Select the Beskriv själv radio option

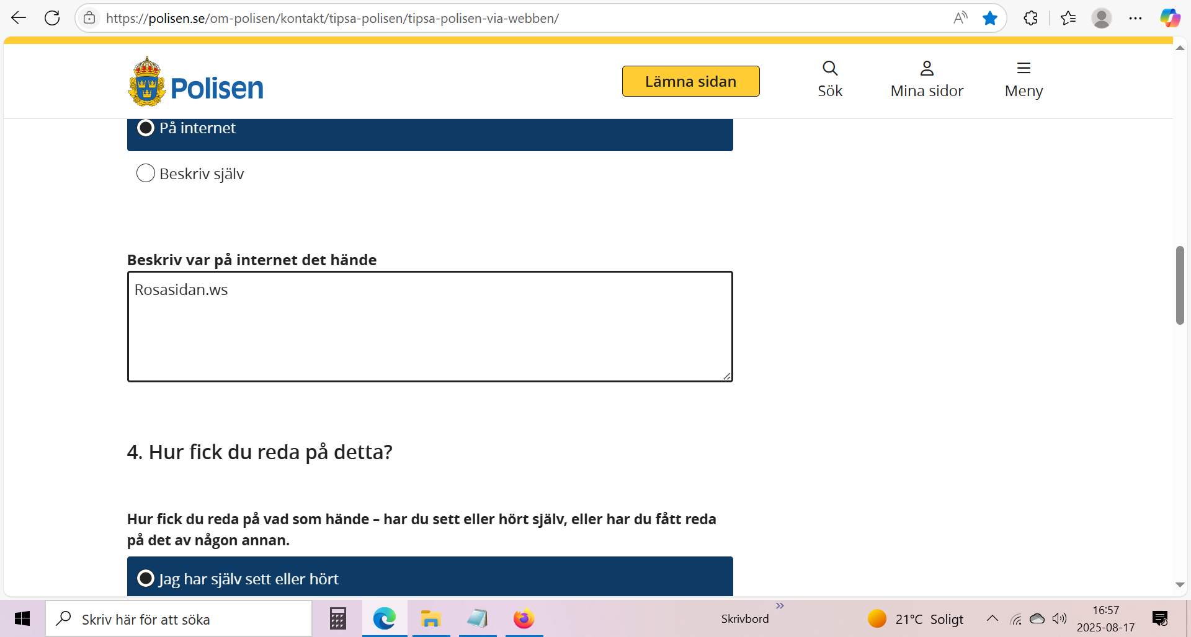point(146,174)
